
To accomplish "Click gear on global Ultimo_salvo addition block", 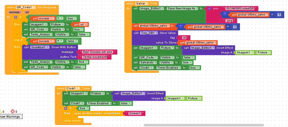I will click(x=181, y=26).
